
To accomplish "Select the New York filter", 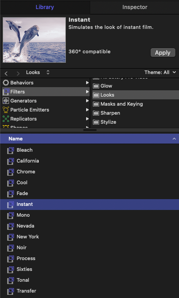I will coord(89,237).
